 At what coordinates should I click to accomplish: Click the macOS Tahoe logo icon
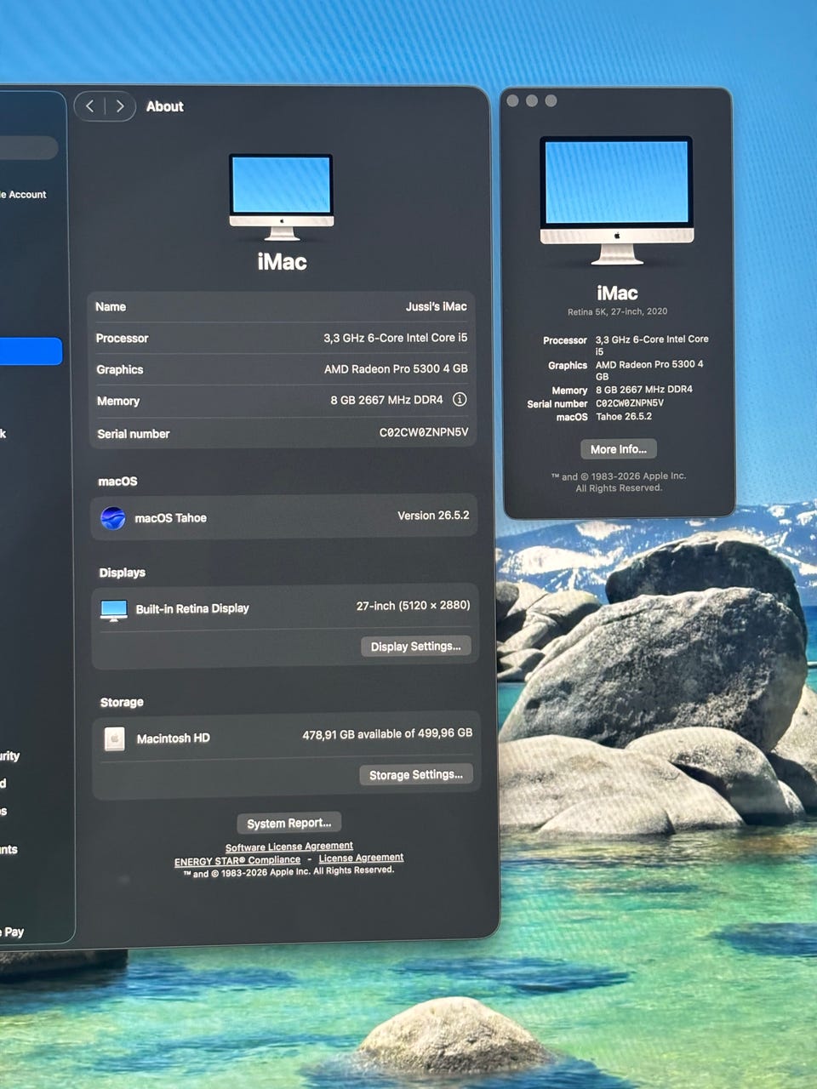(x=113, y=518)
